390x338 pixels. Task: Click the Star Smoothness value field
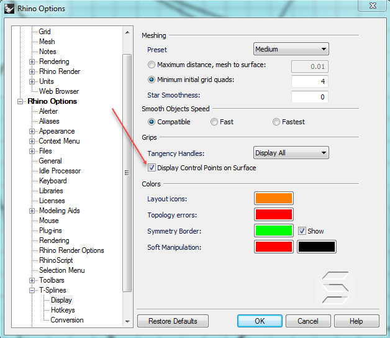point(310,97)
